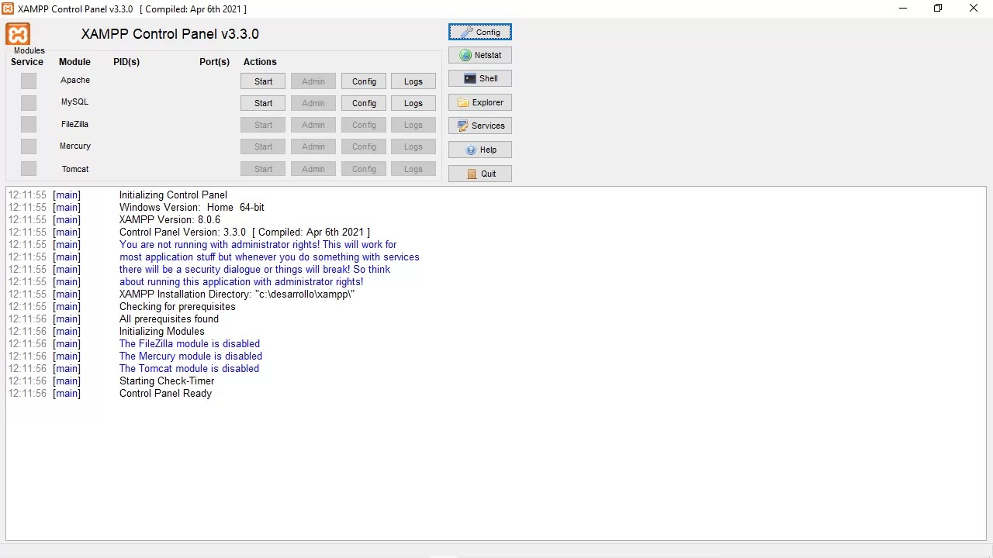Open the Netstat tool
Viewport: 993px width, 558px height.
coord(479,55)
